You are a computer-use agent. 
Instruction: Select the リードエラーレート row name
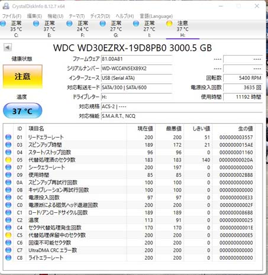point(46,137)
